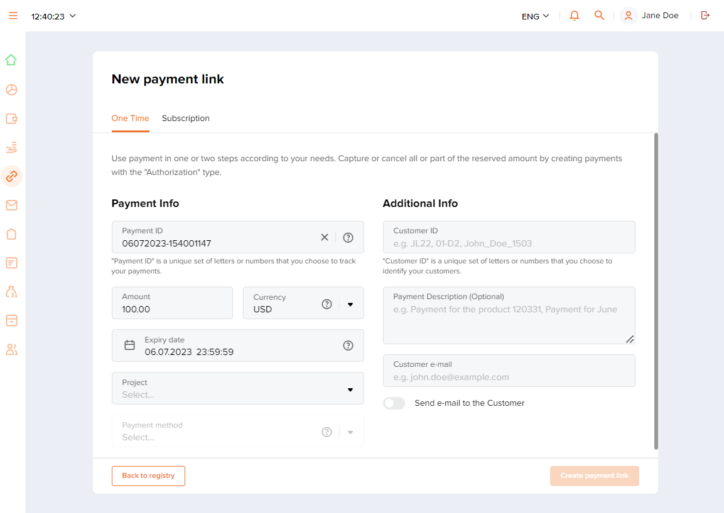Show help for Payment method
The height and width of the screenshot is (513, 724).
click(327, 432)
